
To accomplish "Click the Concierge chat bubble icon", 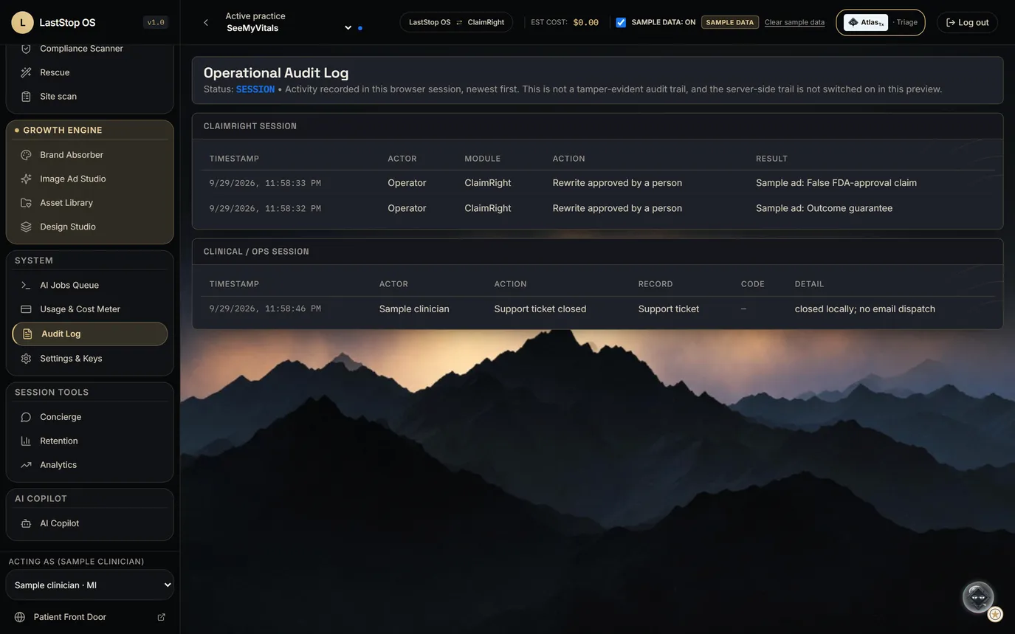I will (26, 417).
